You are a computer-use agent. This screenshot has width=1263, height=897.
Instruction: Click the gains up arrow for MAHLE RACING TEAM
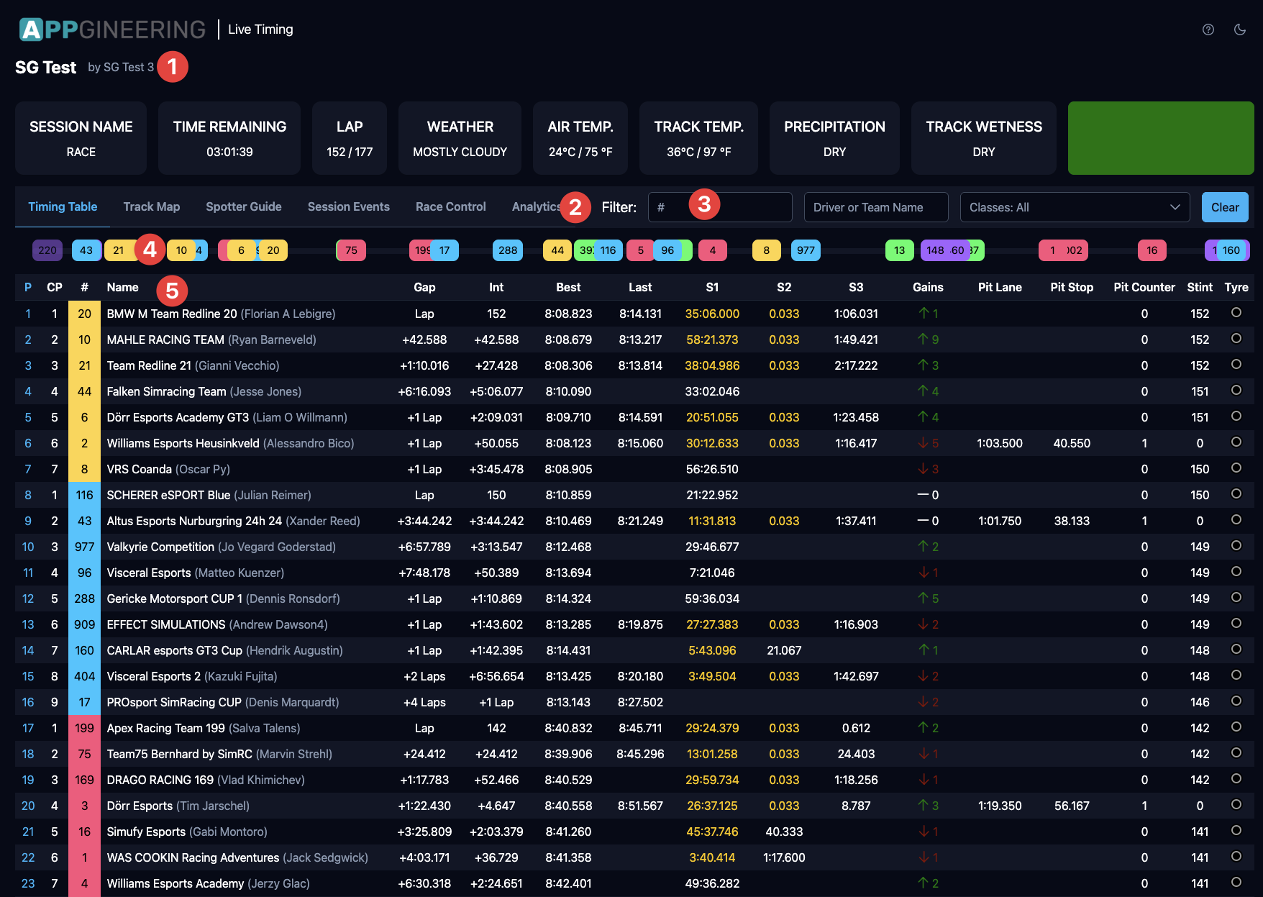[923, 340]
